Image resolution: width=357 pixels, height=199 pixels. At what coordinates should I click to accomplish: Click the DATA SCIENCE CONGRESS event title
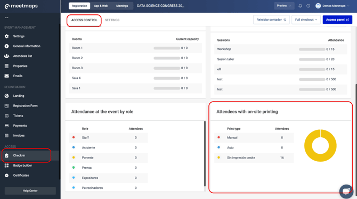[160, 6]
